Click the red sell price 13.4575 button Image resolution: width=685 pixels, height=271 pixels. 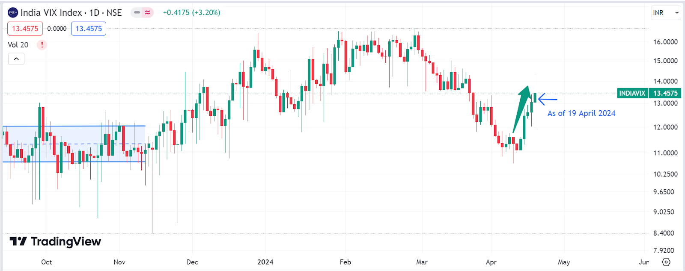(25, 29)
